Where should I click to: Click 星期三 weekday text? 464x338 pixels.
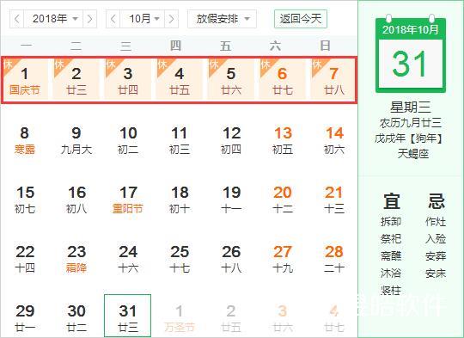[x=411, y=108]
